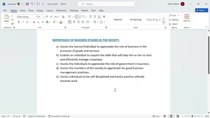Switch to the Design tab

click(40, 11)
